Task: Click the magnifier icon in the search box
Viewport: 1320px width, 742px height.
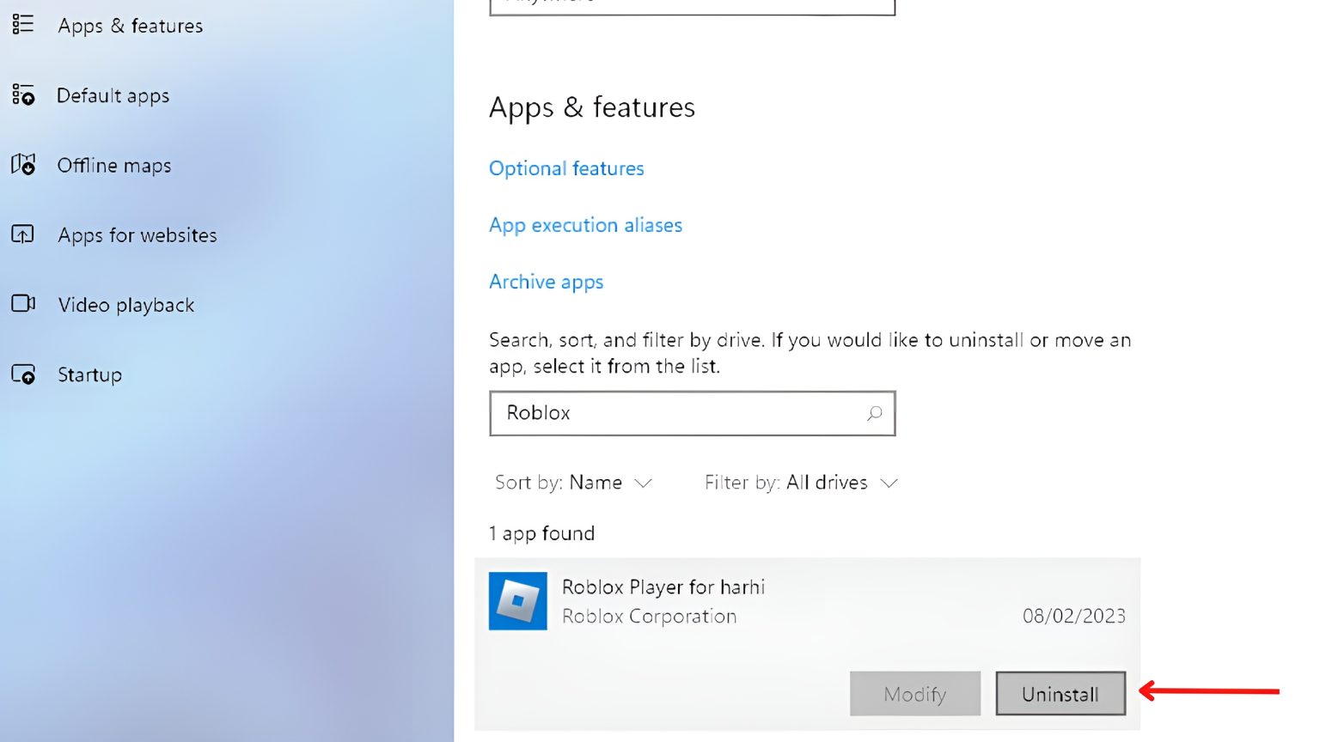Action: (x=874, y=413)
